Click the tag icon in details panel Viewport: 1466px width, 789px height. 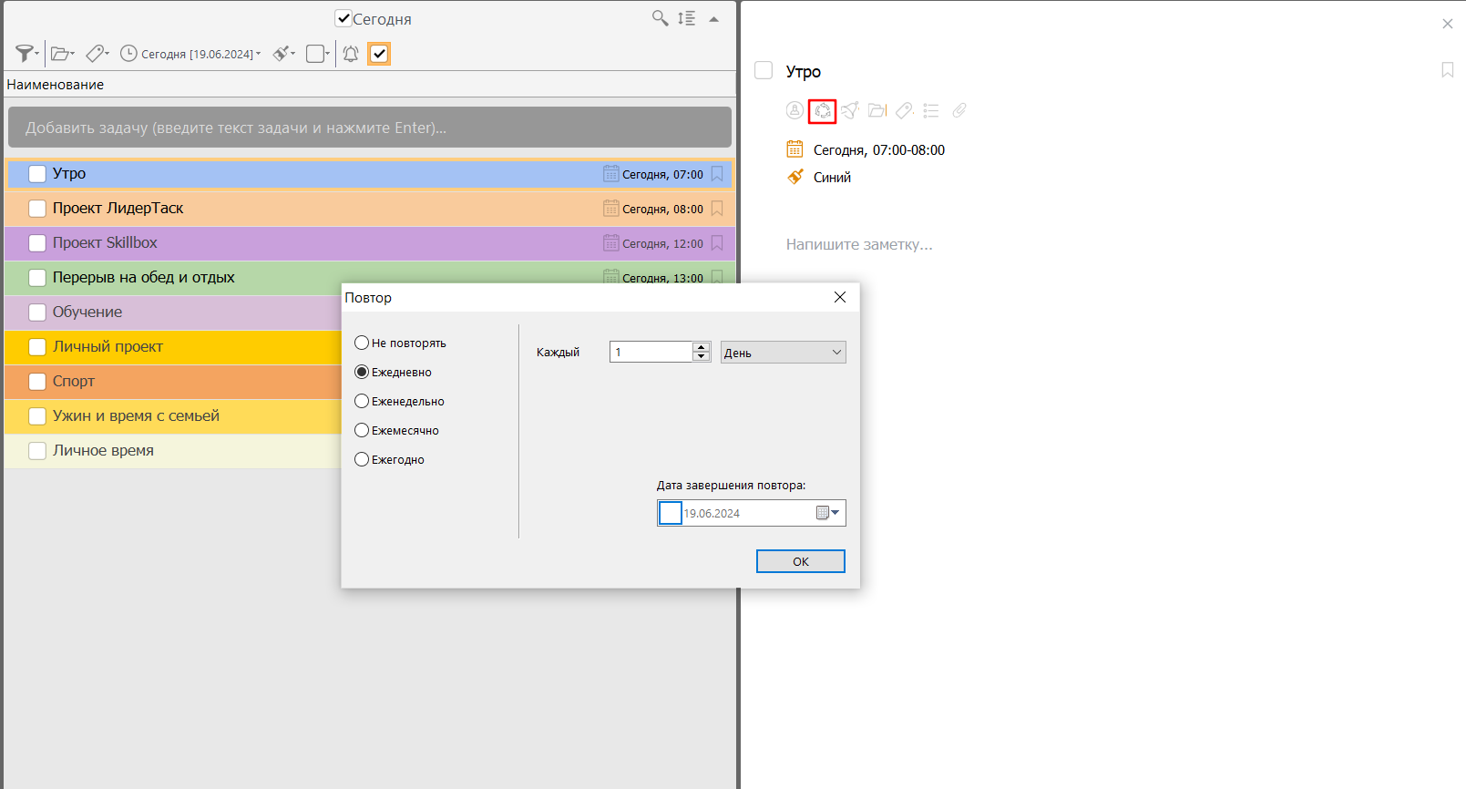point(905,110)
